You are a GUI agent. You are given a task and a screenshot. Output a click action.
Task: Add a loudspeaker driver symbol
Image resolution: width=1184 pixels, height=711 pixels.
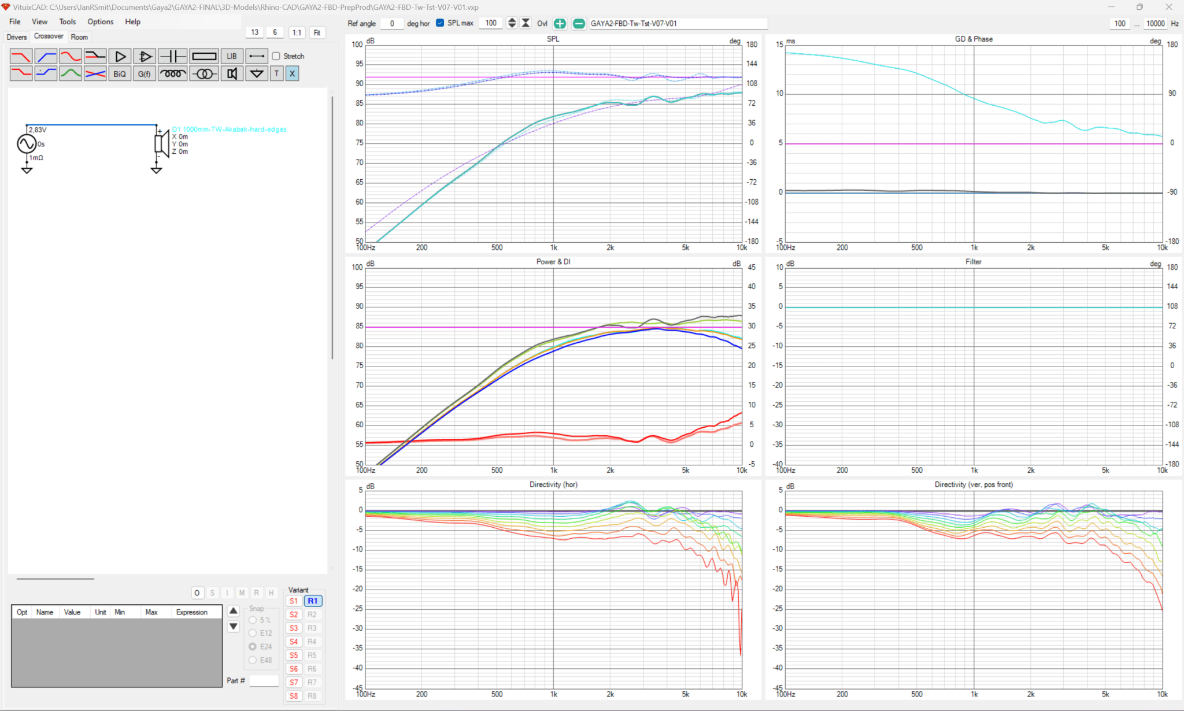[x=232, y=73]
